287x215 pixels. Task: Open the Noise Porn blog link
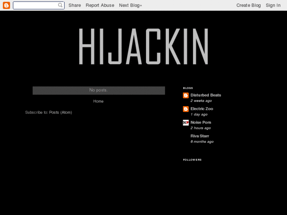201,122
